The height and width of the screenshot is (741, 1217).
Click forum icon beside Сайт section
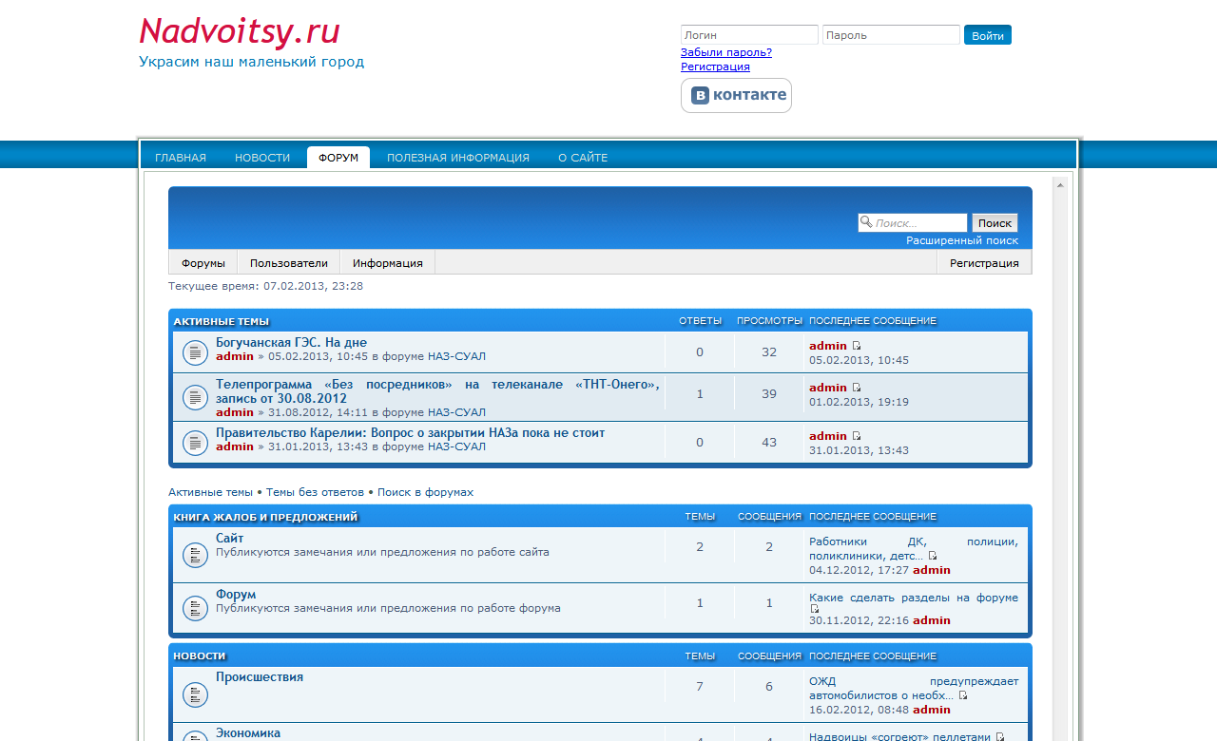[x=195, y=555]
